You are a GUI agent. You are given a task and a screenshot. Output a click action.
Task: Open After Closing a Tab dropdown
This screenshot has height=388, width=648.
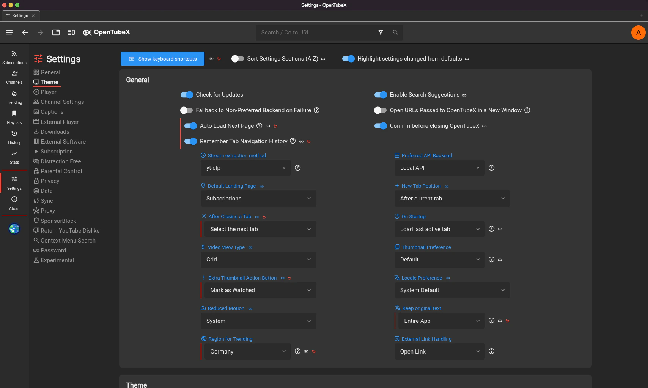[x=261, y=229]
